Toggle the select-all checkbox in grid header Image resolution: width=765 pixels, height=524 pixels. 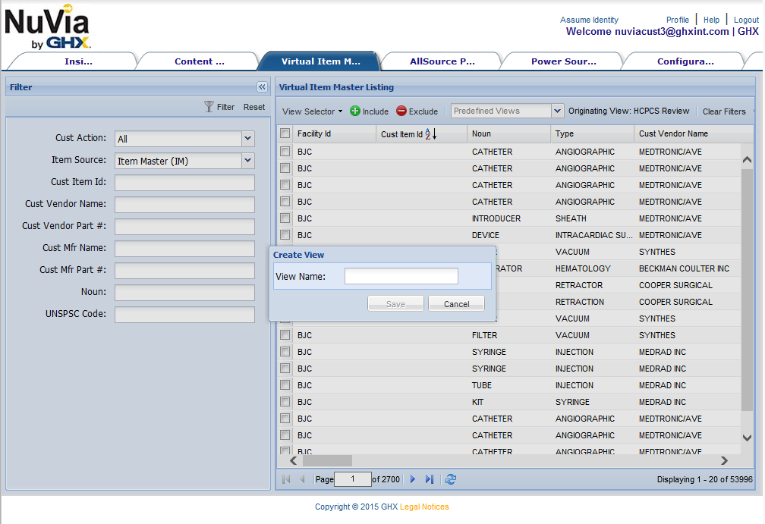[x=285, y=133]
